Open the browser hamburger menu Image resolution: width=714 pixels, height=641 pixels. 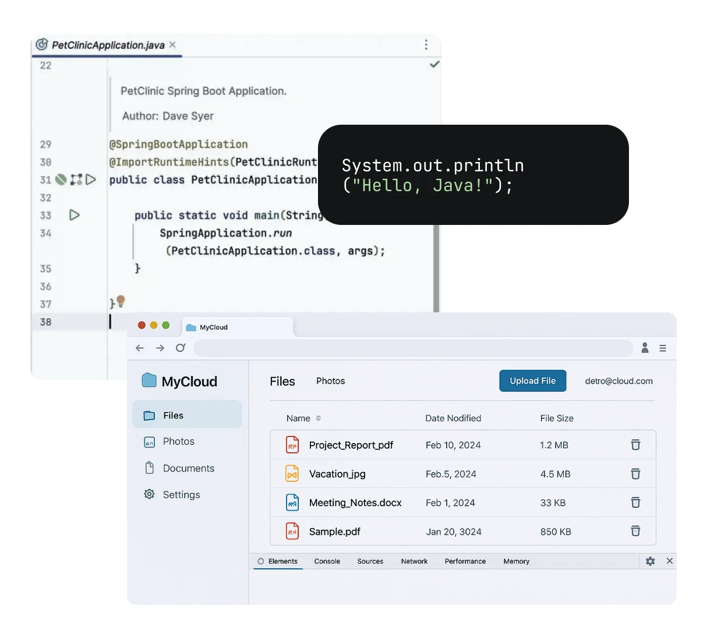[x=663, y=348]
